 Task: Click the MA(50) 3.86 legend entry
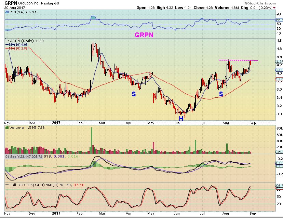[18, 48]
